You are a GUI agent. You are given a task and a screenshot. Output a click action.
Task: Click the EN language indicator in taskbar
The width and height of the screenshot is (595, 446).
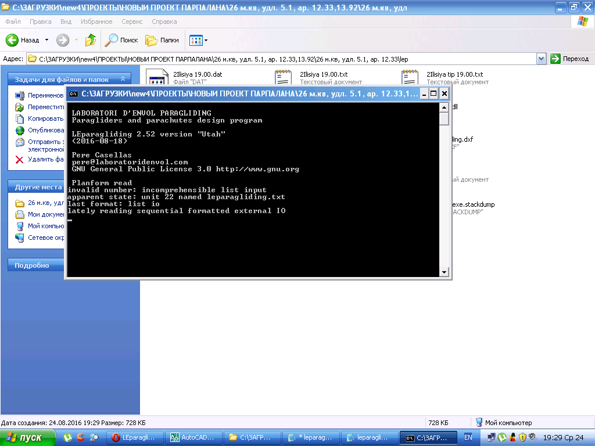coord(468,438)
